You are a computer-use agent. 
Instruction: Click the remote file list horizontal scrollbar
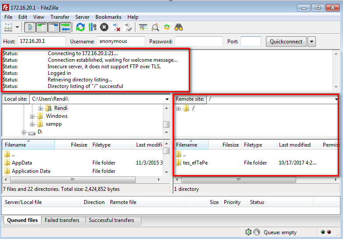click(239, 180)
